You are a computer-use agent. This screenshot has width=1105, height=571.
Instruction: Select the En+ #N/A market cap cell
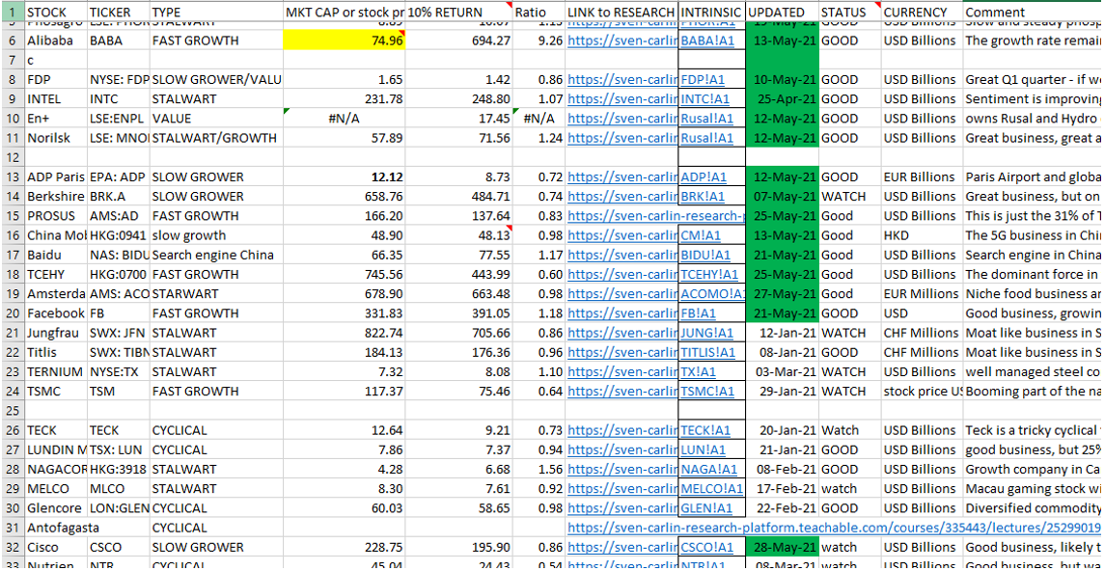345,119
